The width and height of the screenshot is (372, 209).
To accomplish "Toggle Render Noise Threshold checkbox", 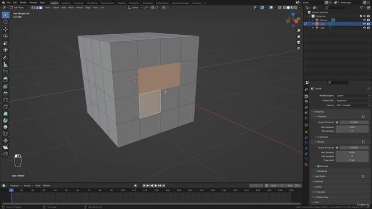I will (337, 147).
